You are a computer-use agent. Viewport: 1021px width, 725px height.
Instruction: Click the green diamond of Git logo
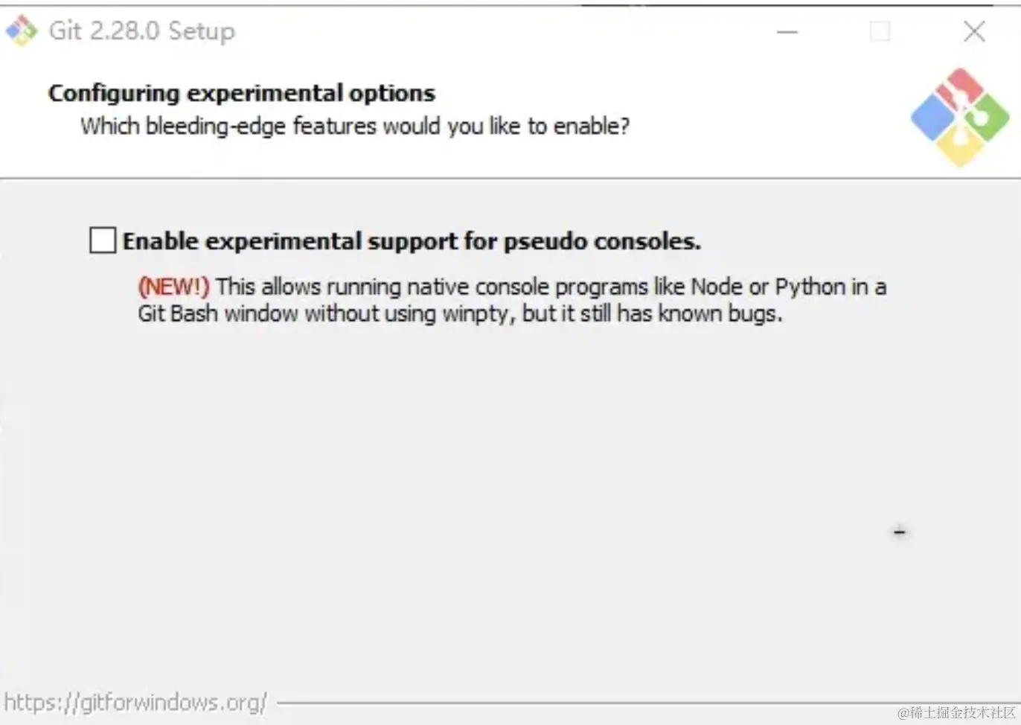987,118
